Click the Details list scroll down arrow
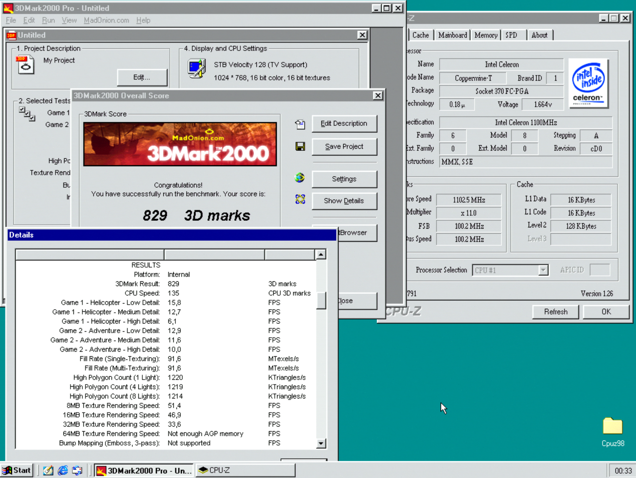This screenshot has height=478, width=636. [321, 443]
